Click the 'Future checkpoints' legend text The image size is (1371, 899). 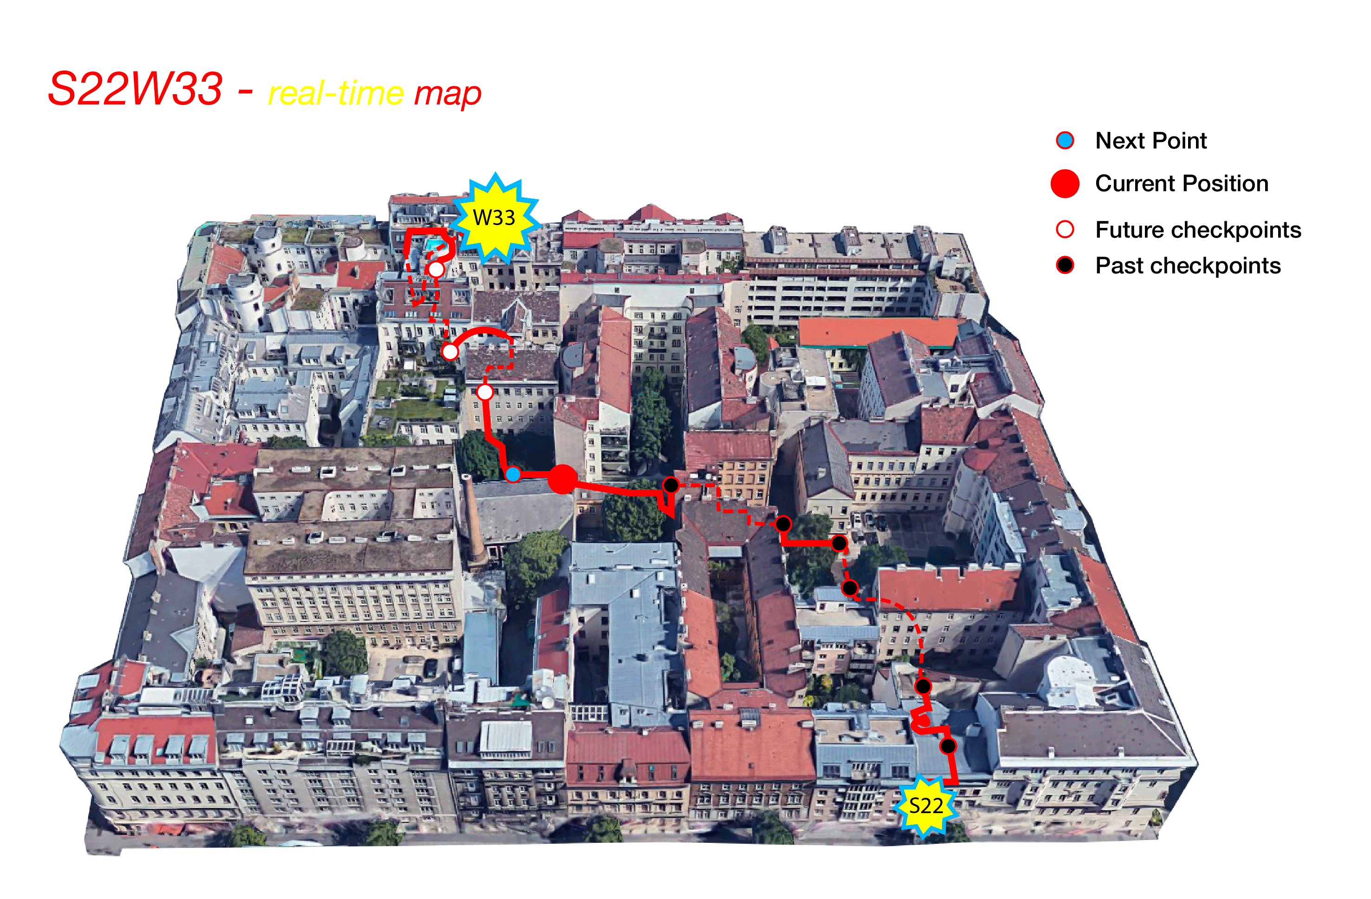click(x=1198, y=230)
